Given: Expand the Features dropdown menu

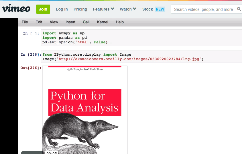Looking at the screenshot, I should pyautogui.click(x=104, y=9).
